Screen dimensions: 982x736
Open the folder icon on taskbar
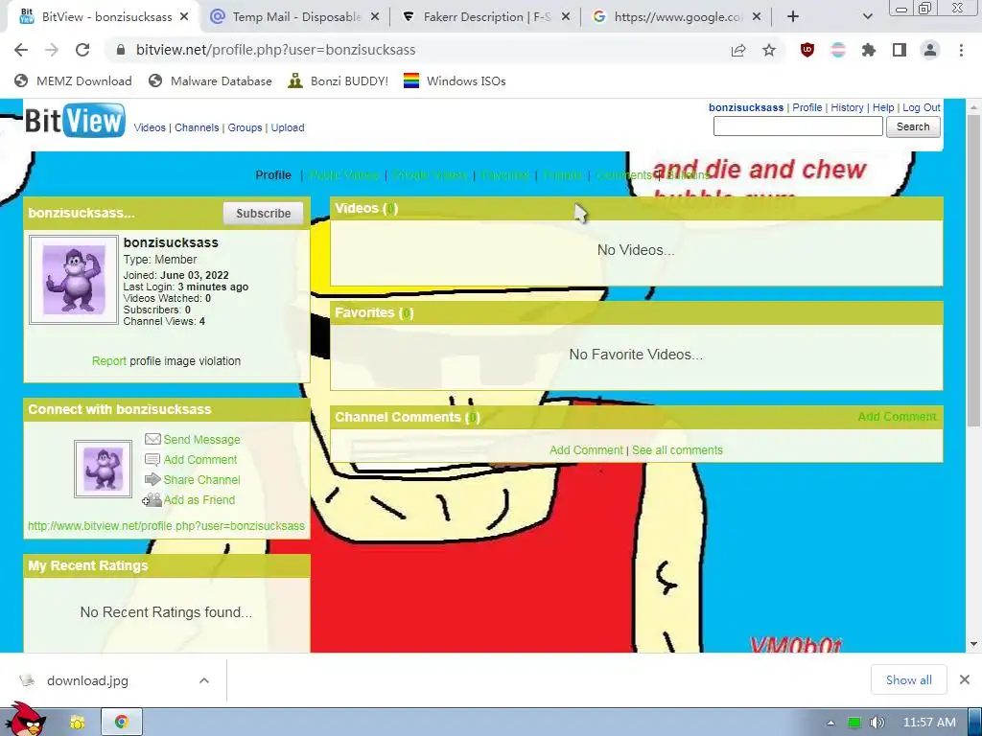point(78,723)
